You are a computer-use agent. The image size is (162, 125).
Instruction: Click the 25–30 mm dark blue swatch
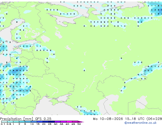[52, 122]
